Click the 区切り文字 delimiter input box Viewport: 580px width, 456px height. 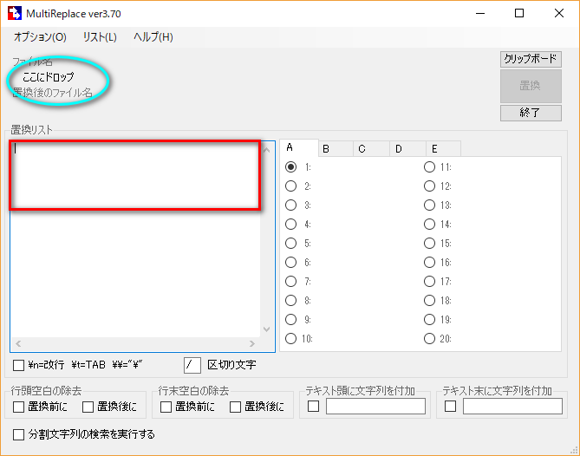coord(192,365)
